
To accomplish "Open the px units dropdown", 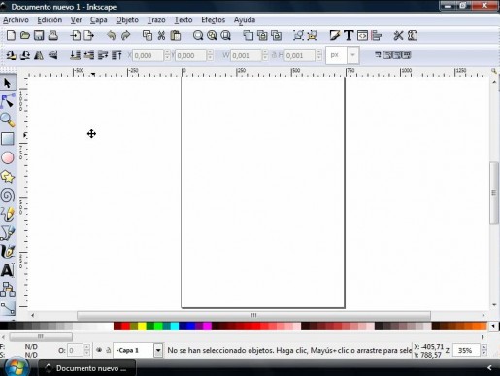I will click(x=352, y=55).
